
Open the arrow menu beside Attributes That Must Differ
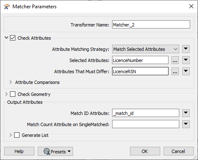186,71
